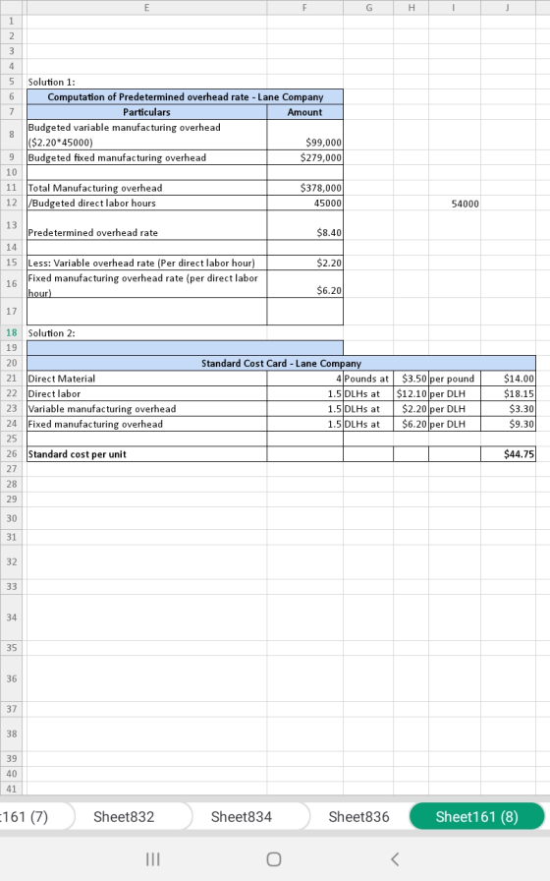The height and width of the screenshot is (881, 550).
Task: Select row 18 header
Action: pos(11,332)
